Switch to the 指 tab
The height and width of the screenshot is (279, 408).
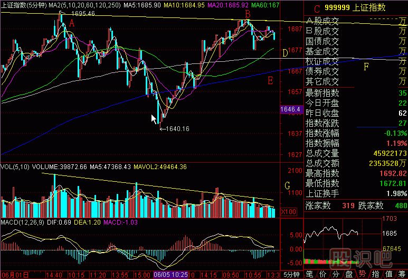(375, 274)
